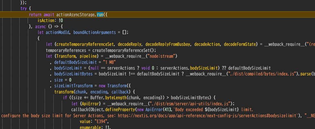Select the 'actionModId' variable
Viewport: 315px width, 129px height.
click(58, 32)
